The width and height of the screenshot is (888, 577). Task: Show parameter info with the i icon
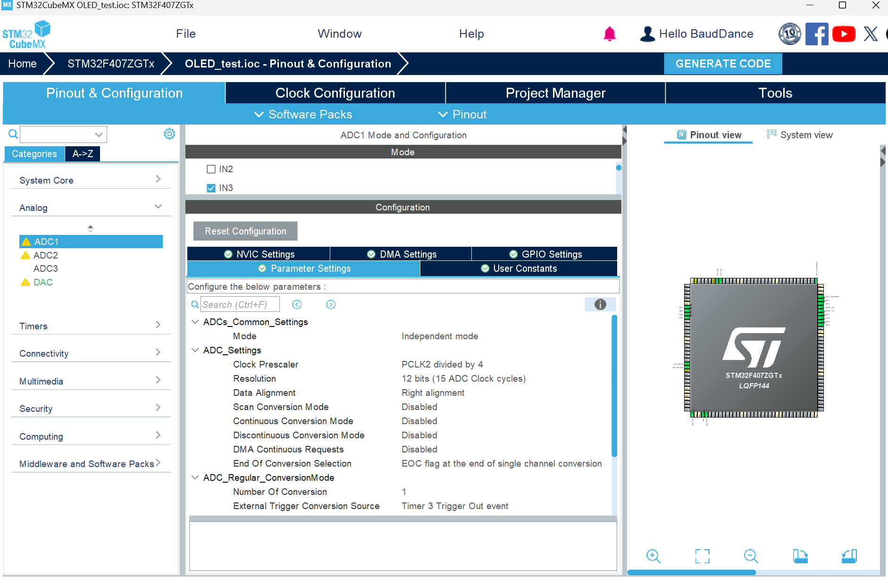coord(600,304)
